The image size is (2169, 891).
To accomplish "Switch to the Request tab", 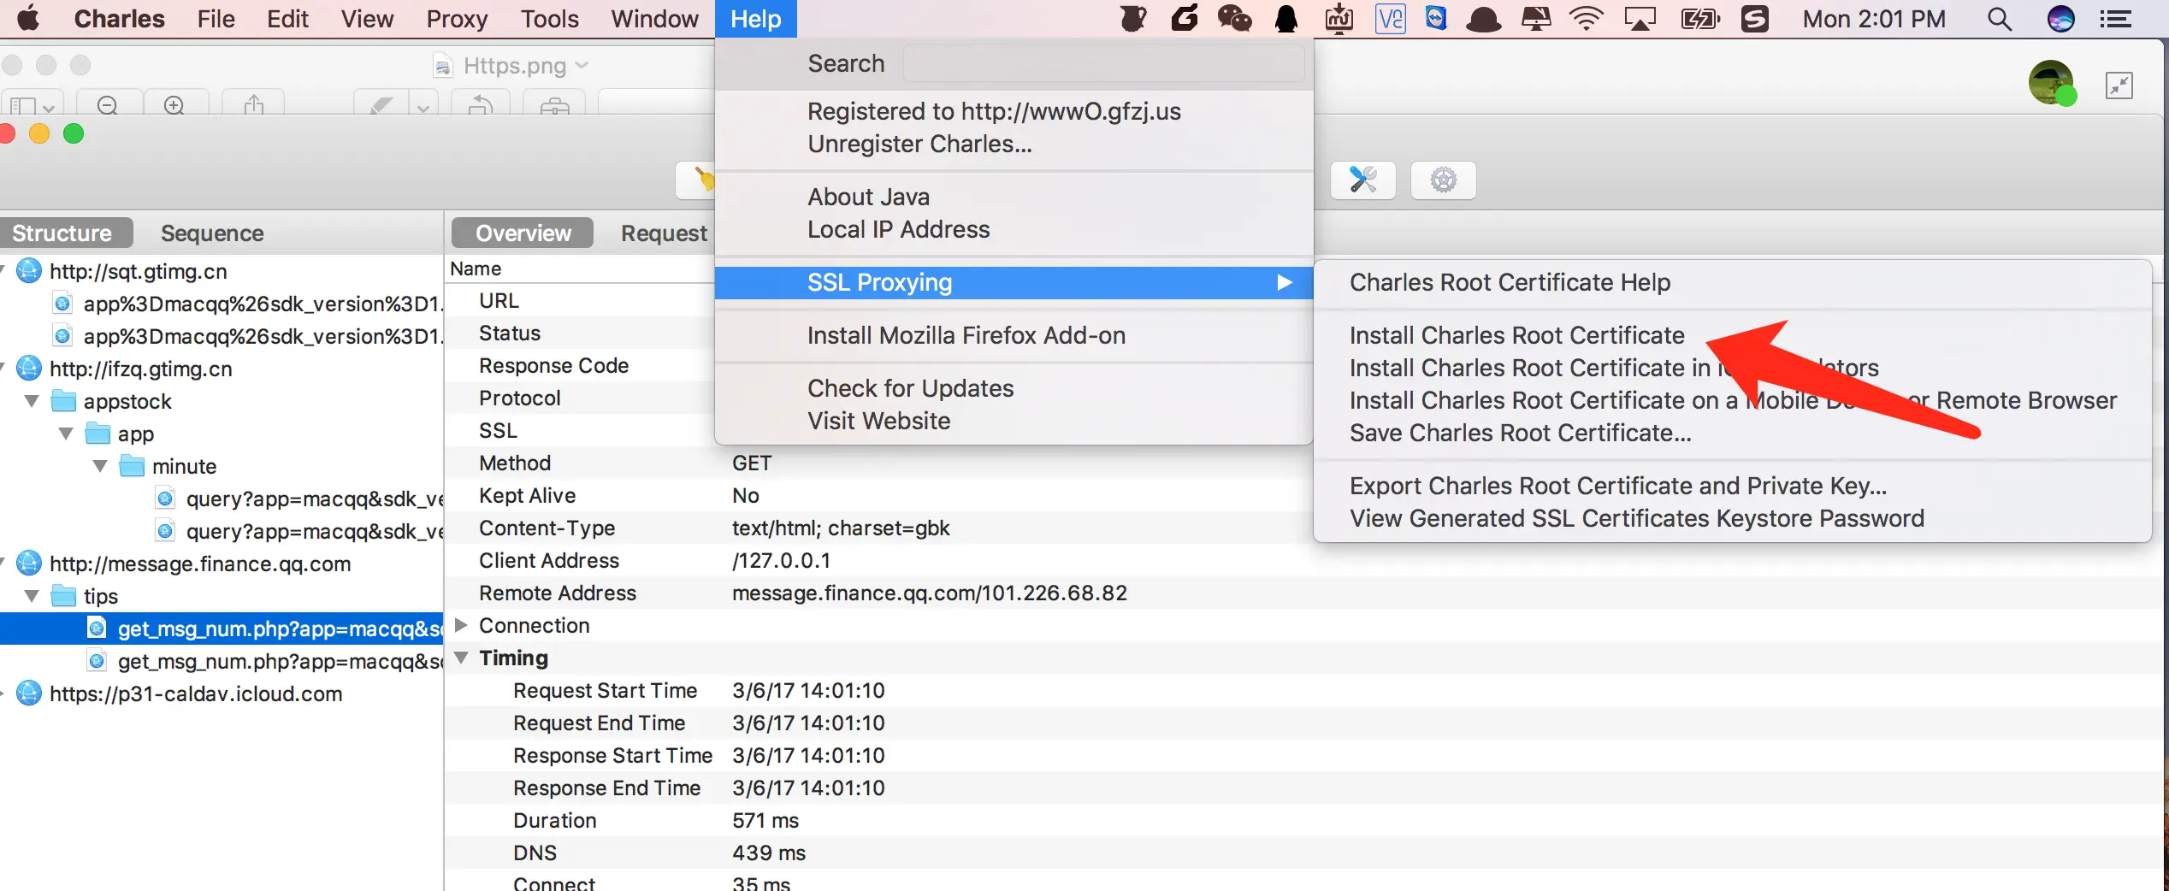I will tap(664, 233).
